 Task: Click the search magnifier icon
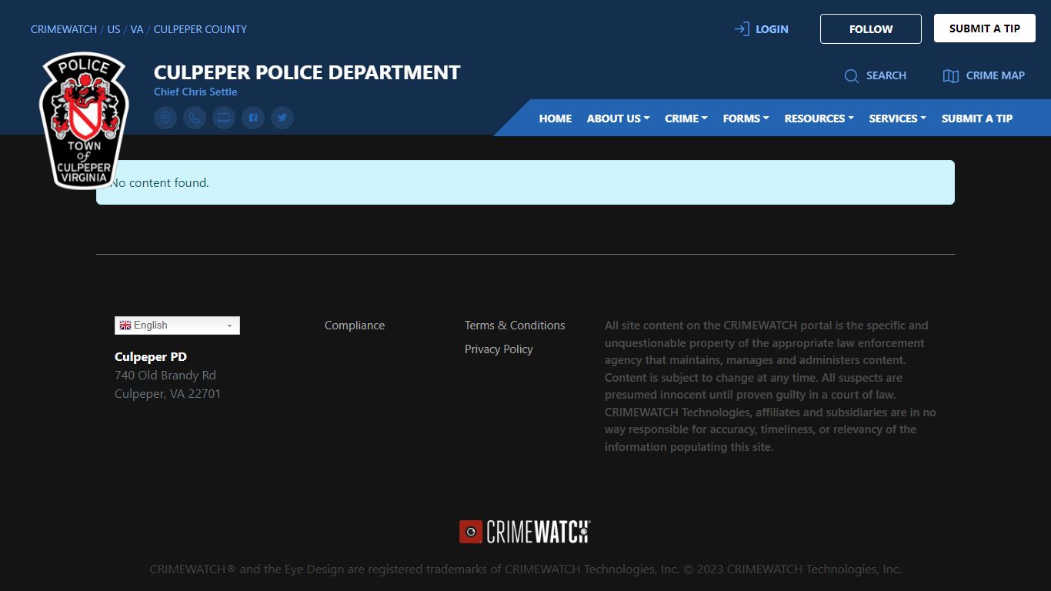tap(852, 75)
